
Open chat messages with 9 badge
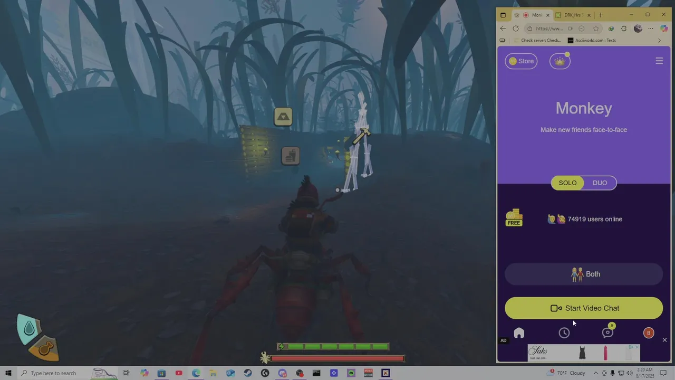tap(608, 331)
